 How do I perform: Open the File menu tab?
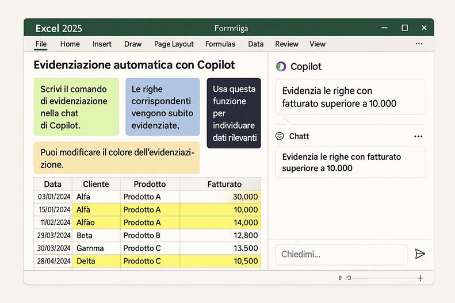pyautogui.click(x=41, y=44)
